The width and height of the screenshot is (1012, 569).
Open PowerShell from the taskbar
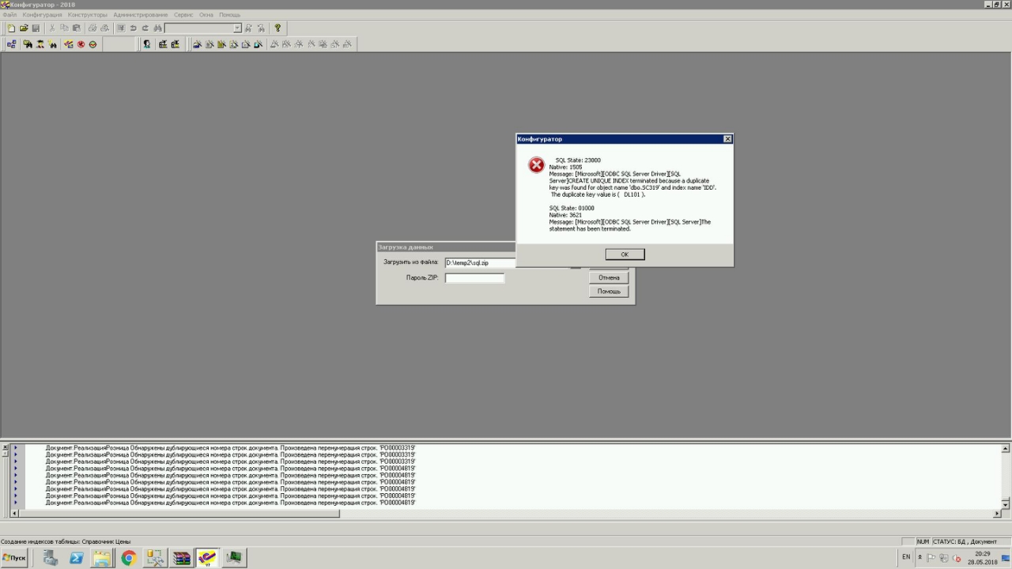pyautogui.click(x=76, y=559)
